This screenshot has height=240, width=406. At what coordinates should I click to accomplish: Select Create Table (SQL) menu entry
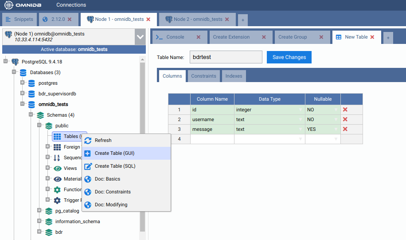[x=115, y=166]
